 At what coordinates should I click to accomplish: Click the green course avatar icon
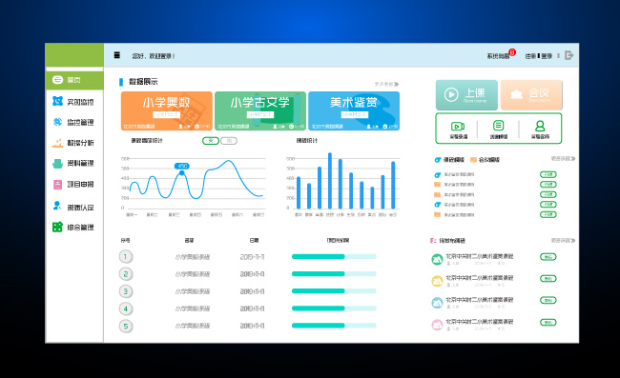click(437, 260)
